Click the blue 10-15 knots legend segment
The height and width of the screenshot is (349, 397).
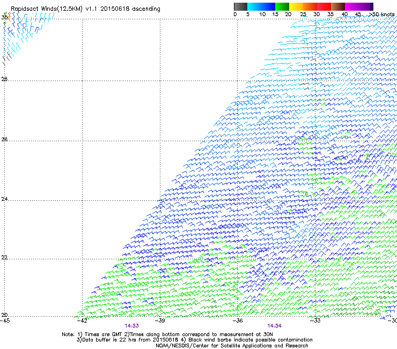pos(268,6)
